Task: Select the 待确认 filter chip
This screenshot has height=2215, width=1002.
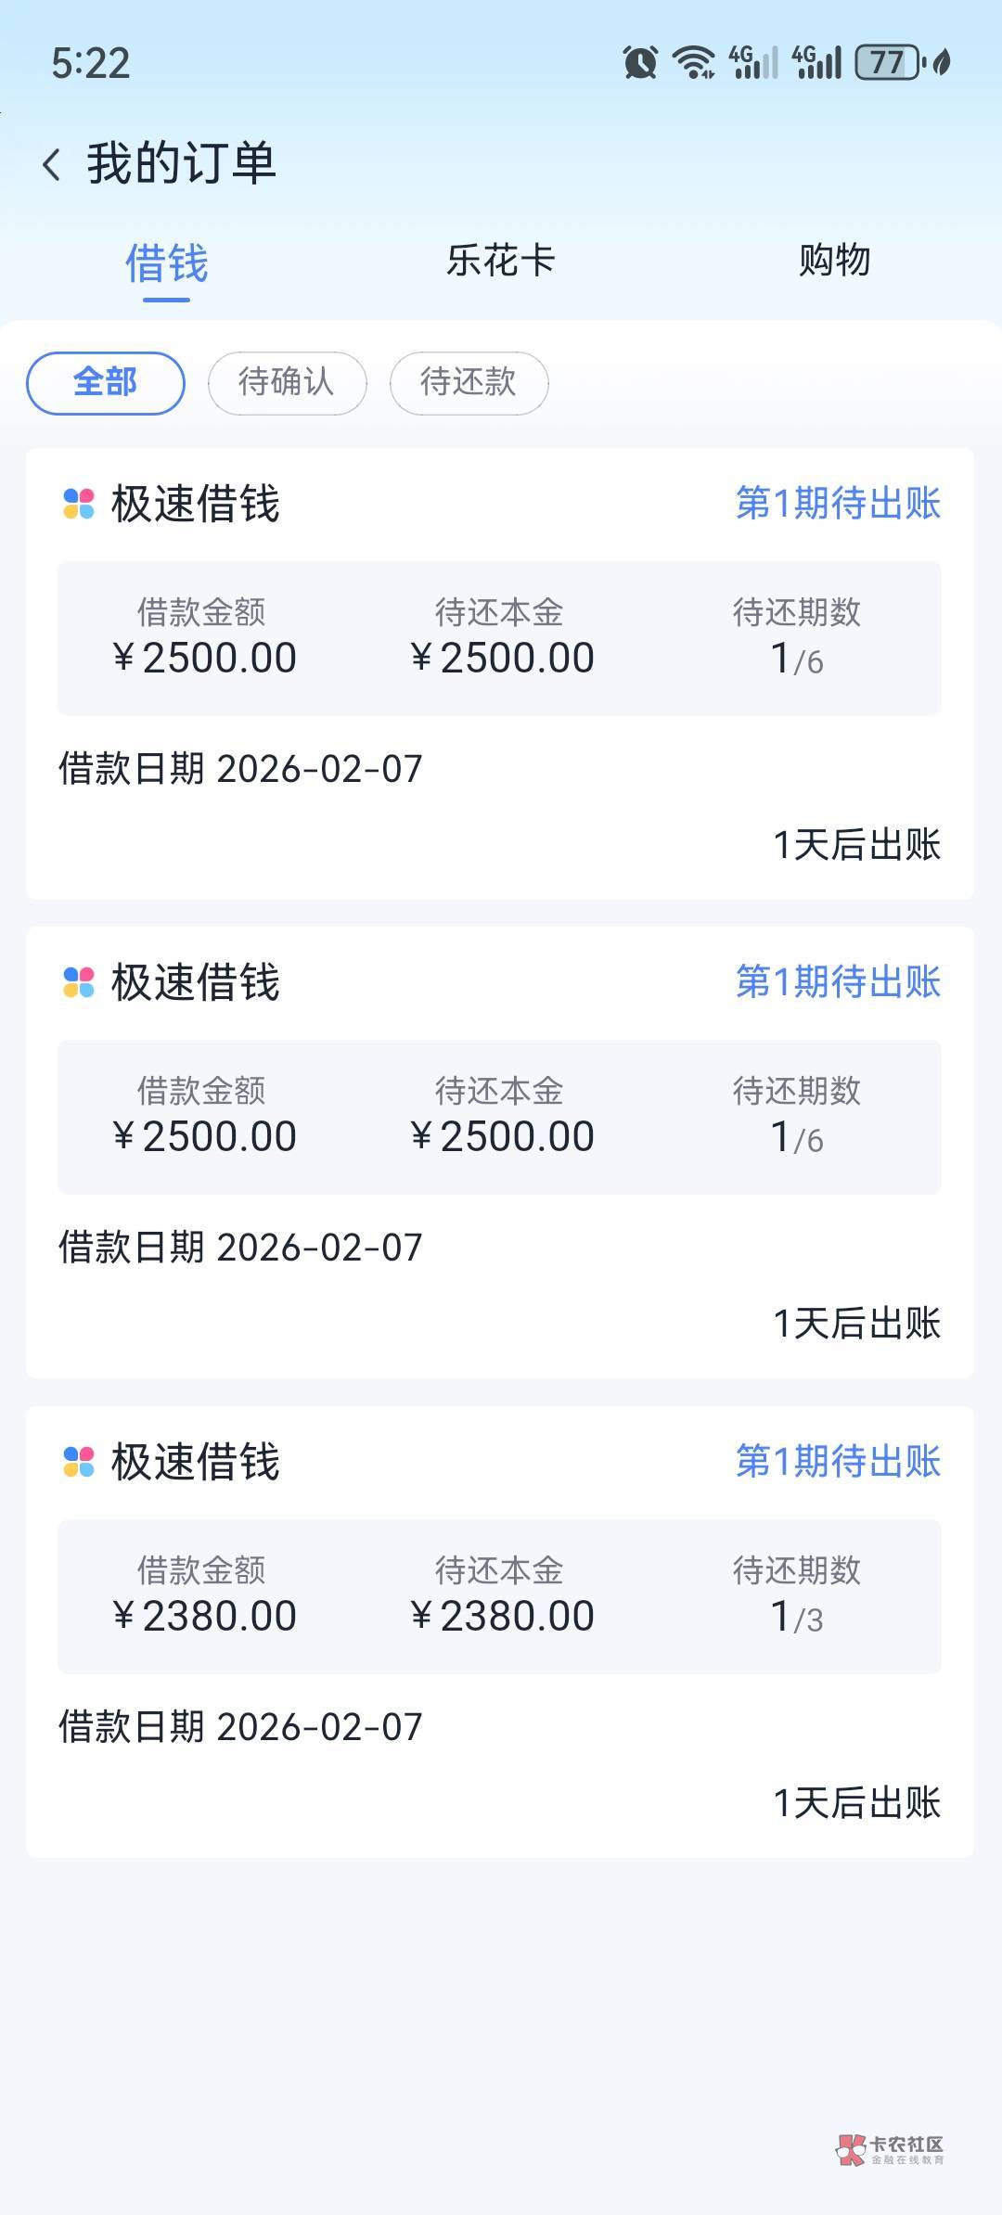Action: [287, 382]
